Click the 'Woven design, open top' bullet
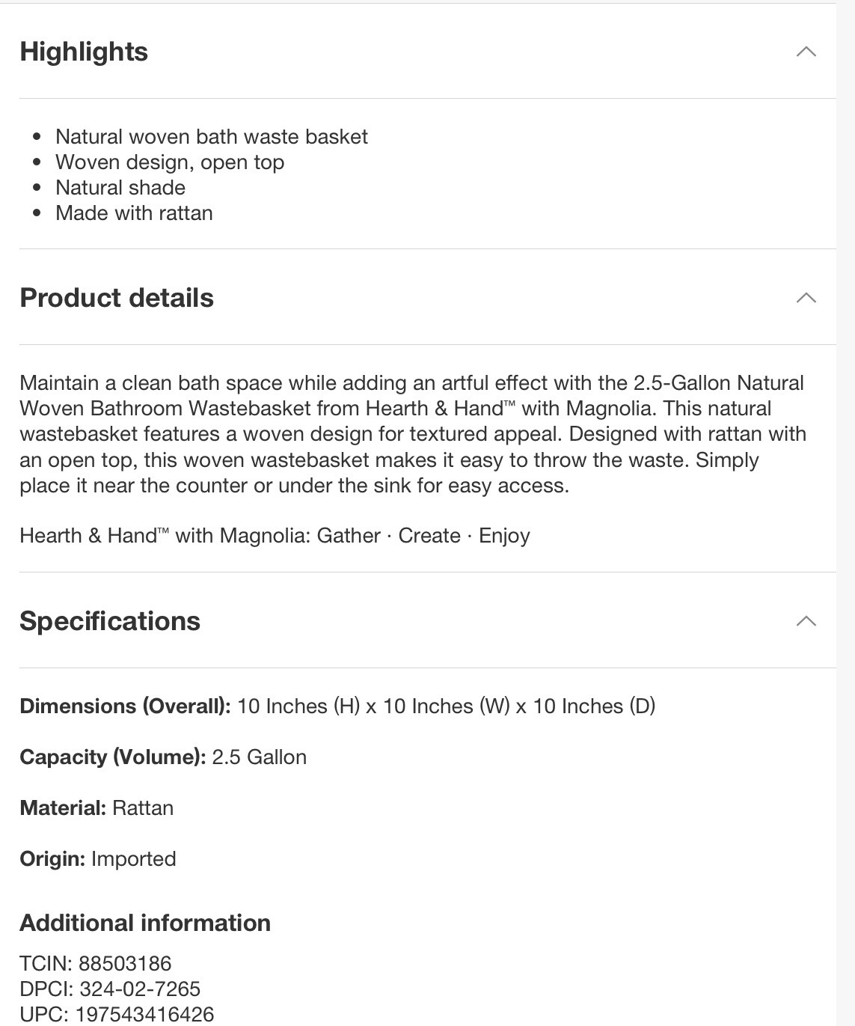855x1026 pixels. 170,162
